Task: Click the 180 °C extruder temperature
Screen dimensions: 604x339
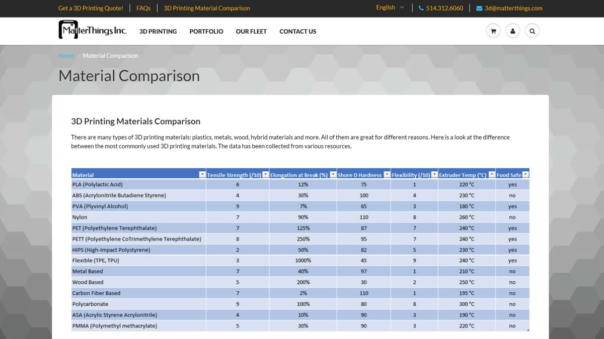Action: [467, 206]
